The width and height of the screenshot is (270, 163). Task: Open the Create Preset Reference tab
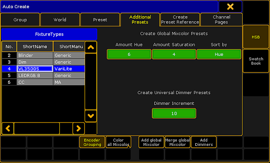(x=180, y=20)
